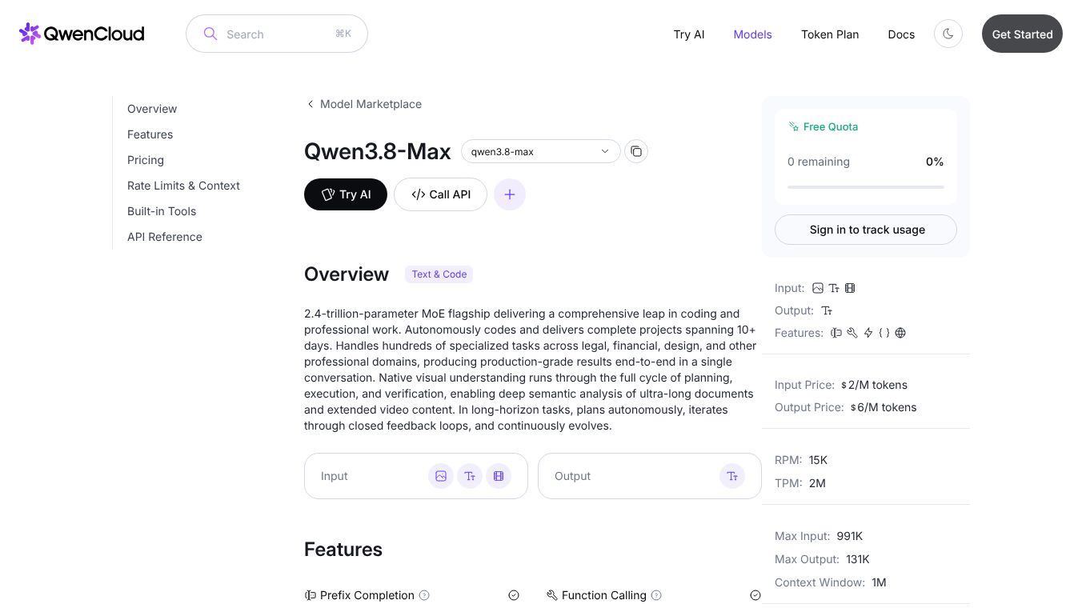Click video icon in sidebar Input row
The image size is (1082, 608).
[x=850, y=288]
